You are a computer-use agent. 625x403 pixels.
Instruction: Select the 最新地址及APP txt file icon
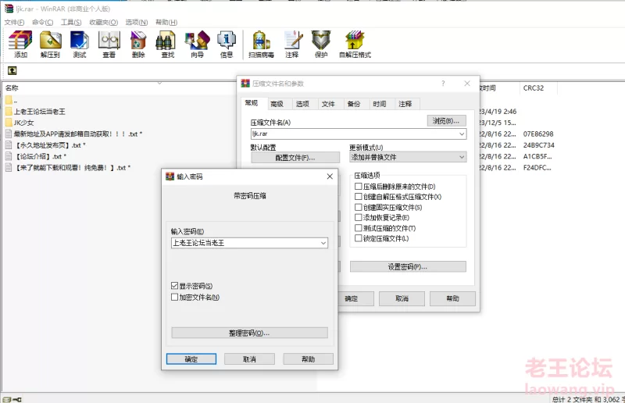[x=9, y=134]
